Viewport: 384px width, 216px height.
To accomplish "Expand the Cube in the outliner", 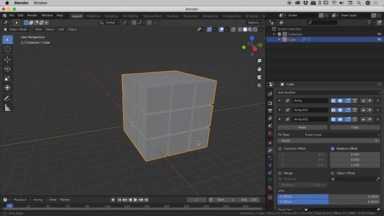I will click(x=279, y=40).
